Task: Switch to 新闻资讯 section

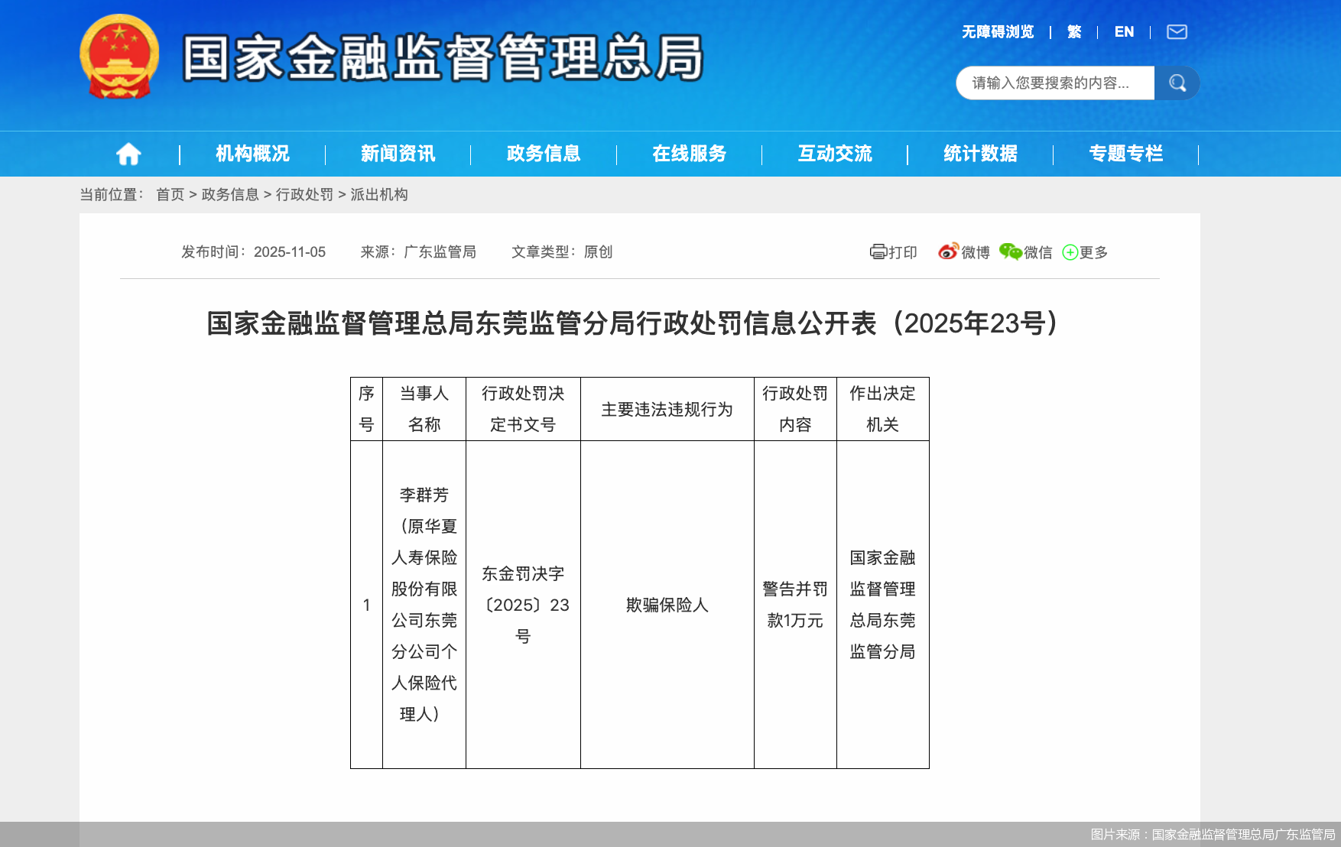Action: click(x=398, y=153)
